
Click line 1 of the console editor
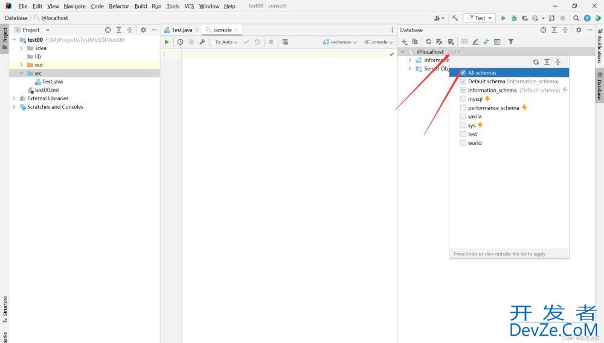tap(285, 54)
